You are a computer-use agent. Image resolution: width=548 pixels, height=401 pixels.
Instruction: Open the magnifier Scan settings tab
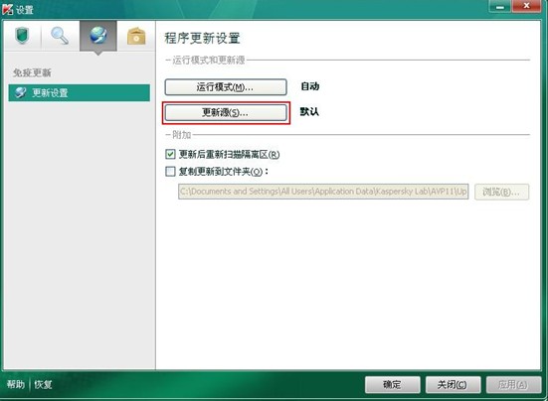[x=60, y=37]
